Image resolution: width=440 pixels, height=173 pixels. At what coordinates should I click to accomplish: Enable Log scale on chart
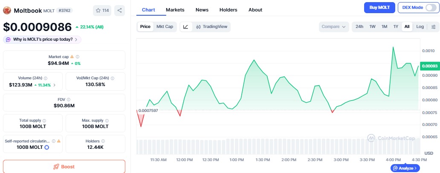[x=420, y=27]
